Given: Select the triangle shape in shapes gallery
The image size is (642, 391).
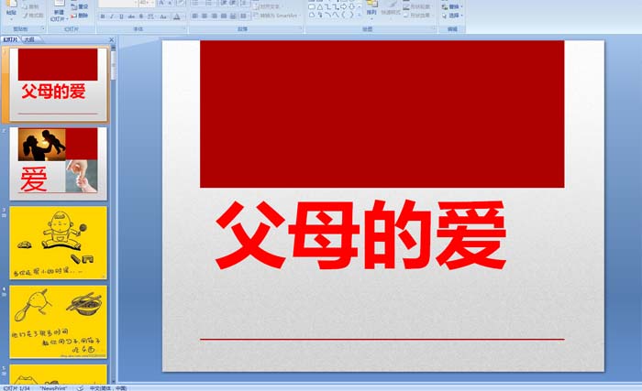Looking at the screenshot, I should click(x=320, y=7).
